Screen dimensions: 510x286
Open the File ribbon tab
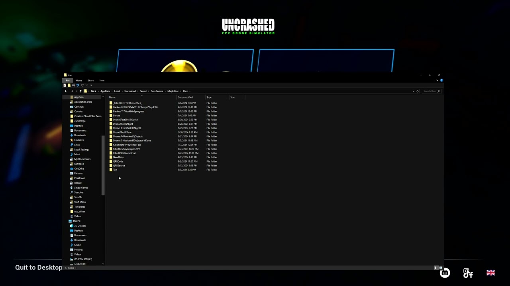(x=68, y=80)
